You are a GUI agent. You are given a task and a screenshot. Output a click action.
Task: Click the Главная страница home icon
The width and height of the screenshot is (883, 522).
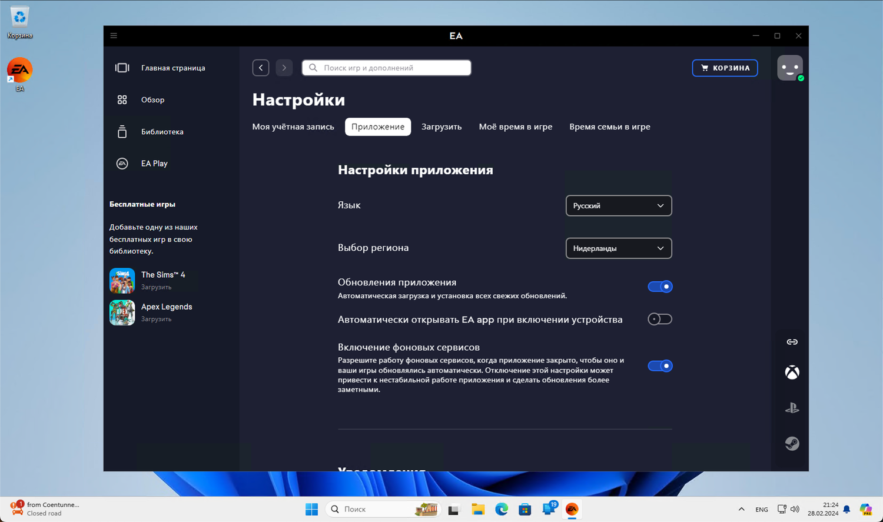(122, 68)
